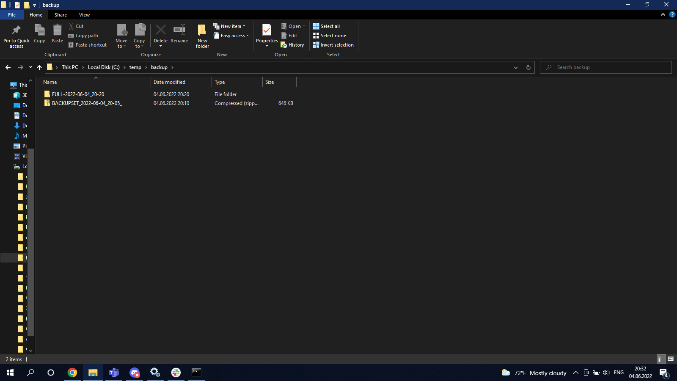This screenshot has width=677, height=381.
Task: Open Google Chrome from the taskbar
Action: tap(72, 373)
